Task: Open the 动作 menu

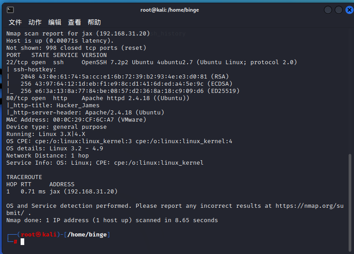Action: [35, 22]
